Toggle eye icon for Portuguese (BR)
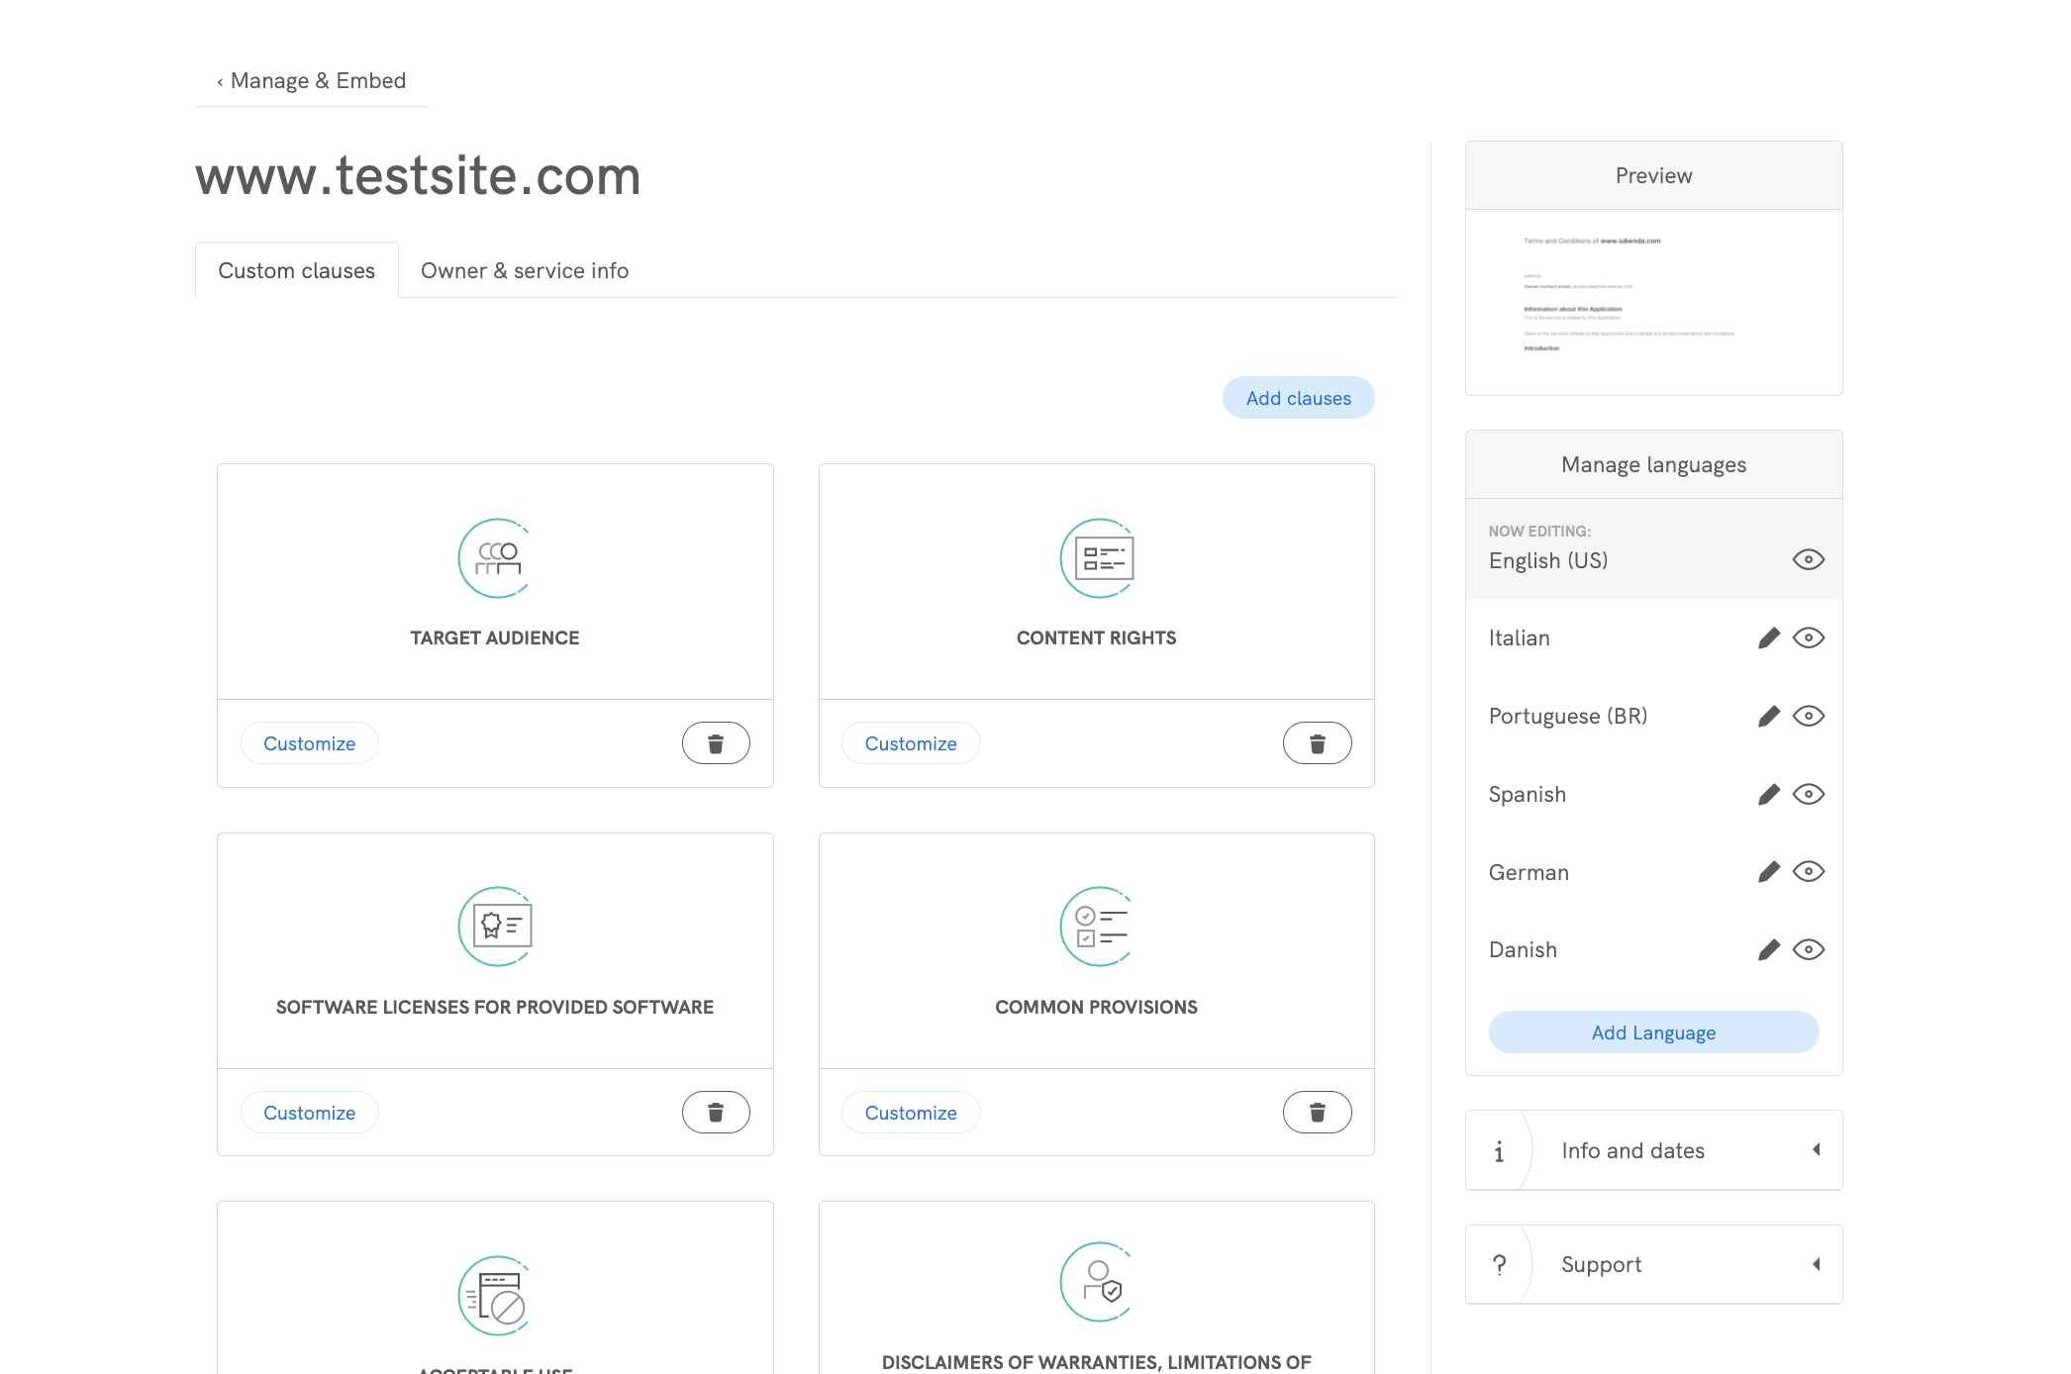 (1808, 717)
